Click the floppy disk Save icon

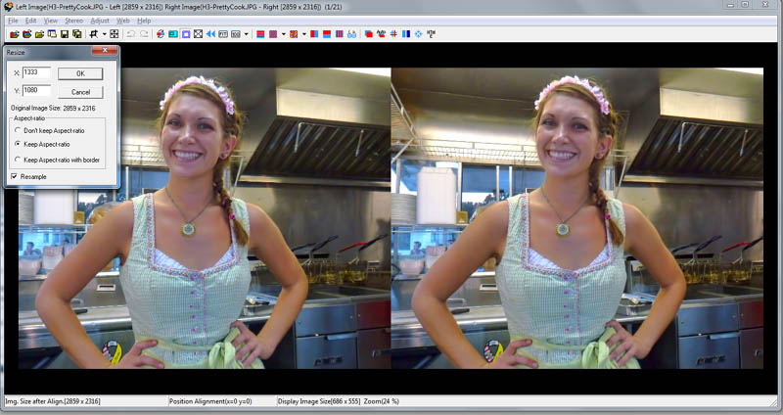[65, 33]
